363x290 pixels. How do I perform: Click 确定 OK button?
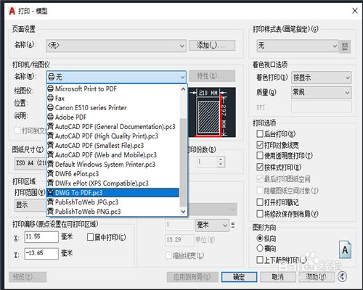[x=239, y=277]
